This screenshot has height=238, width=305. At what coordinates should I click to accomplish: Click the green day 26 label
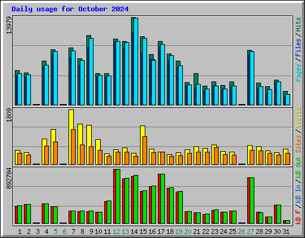click(241, 231)
